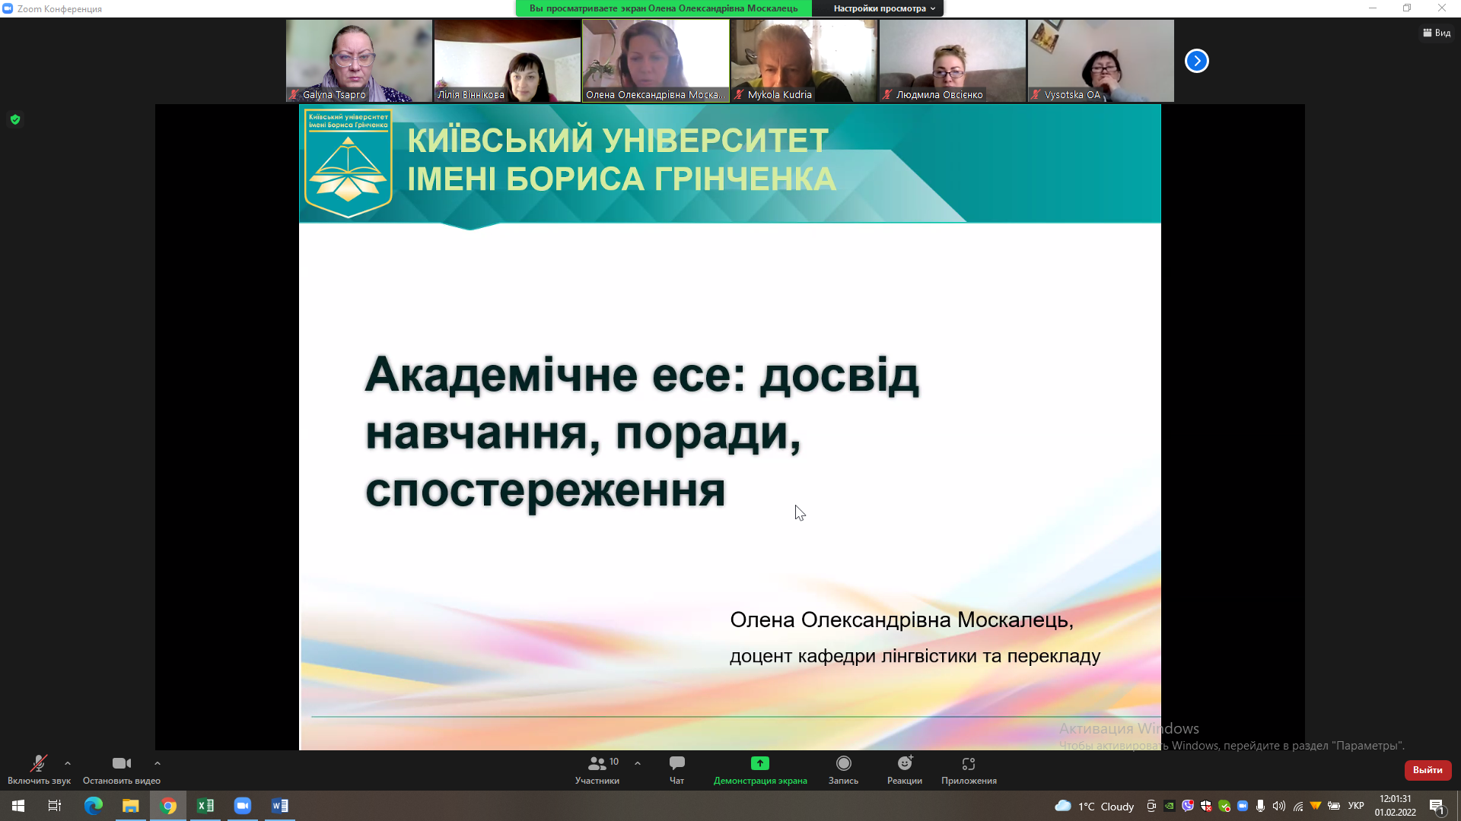Viewport: 1461px width, 821px height.
Task: Select Mykola Kudria video thumbnail
Action: pos(804,61)
